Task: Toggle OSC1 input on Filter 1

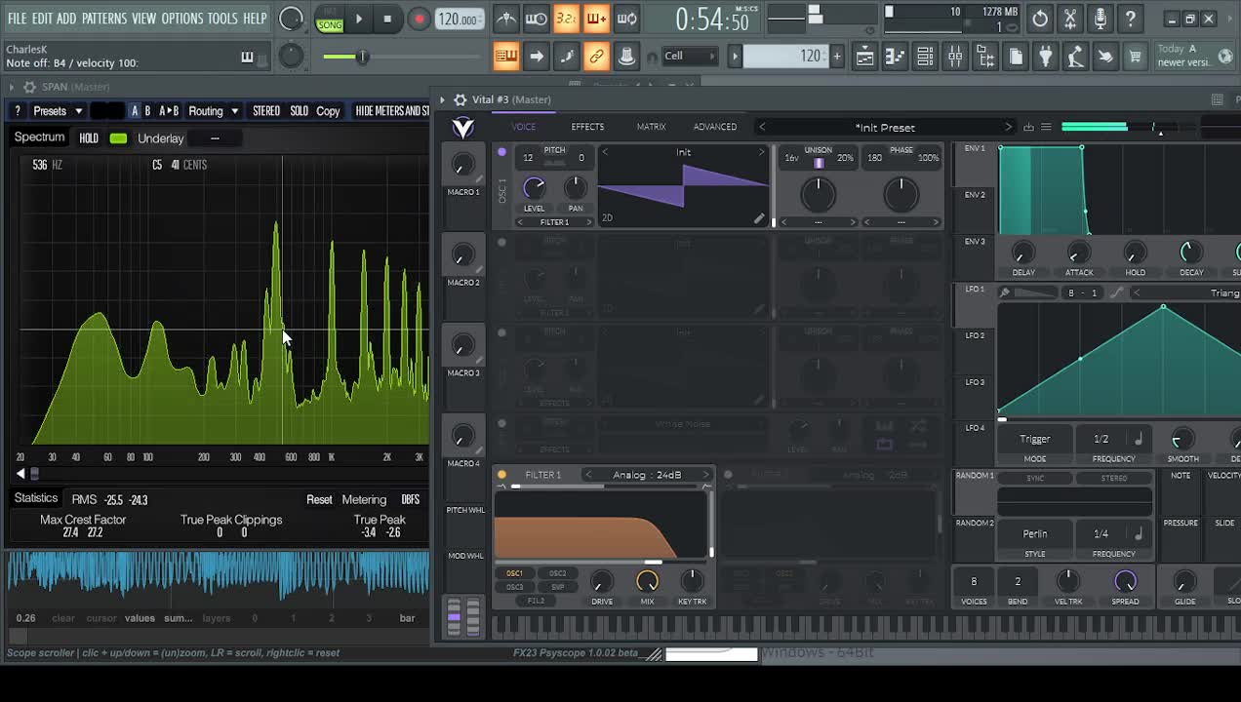Action: tap(514, 573)
